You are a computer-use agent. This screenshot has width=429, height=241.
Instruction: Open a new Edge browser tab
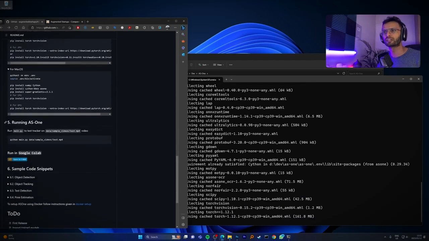(x=87, y=22)
